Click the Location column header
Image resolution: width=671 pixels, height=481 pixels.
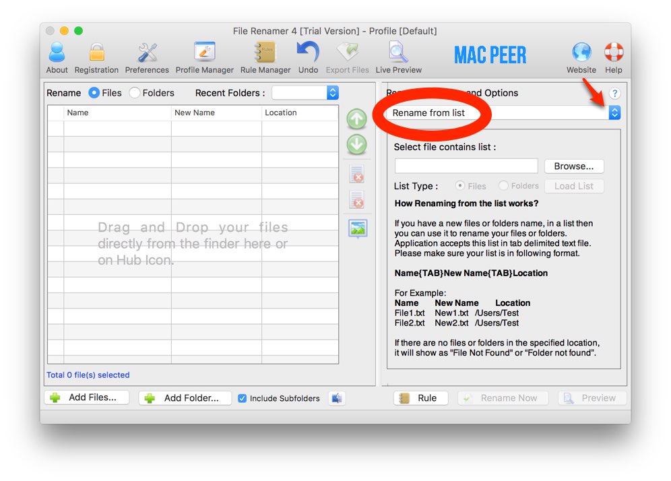[300, 113]
